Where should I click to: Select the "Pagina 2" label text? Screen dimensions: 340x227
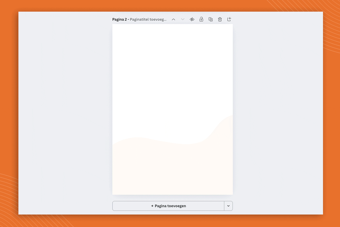(x=119, y=19)
